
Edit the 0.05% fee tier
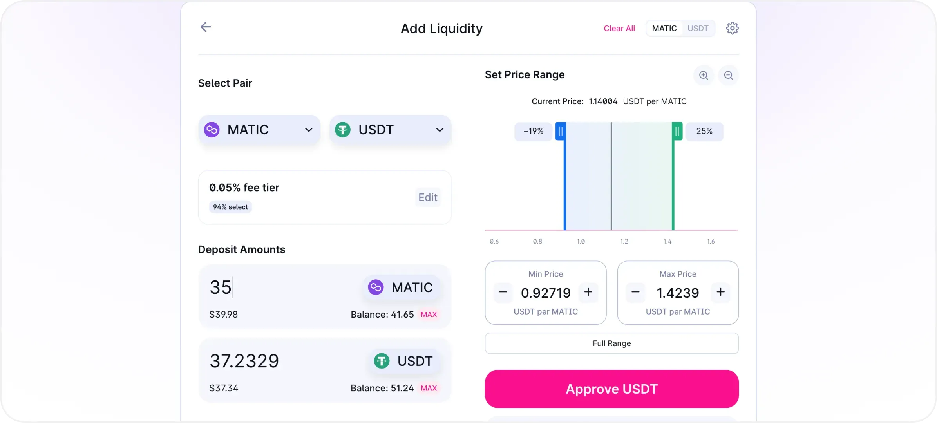point(428,197)
